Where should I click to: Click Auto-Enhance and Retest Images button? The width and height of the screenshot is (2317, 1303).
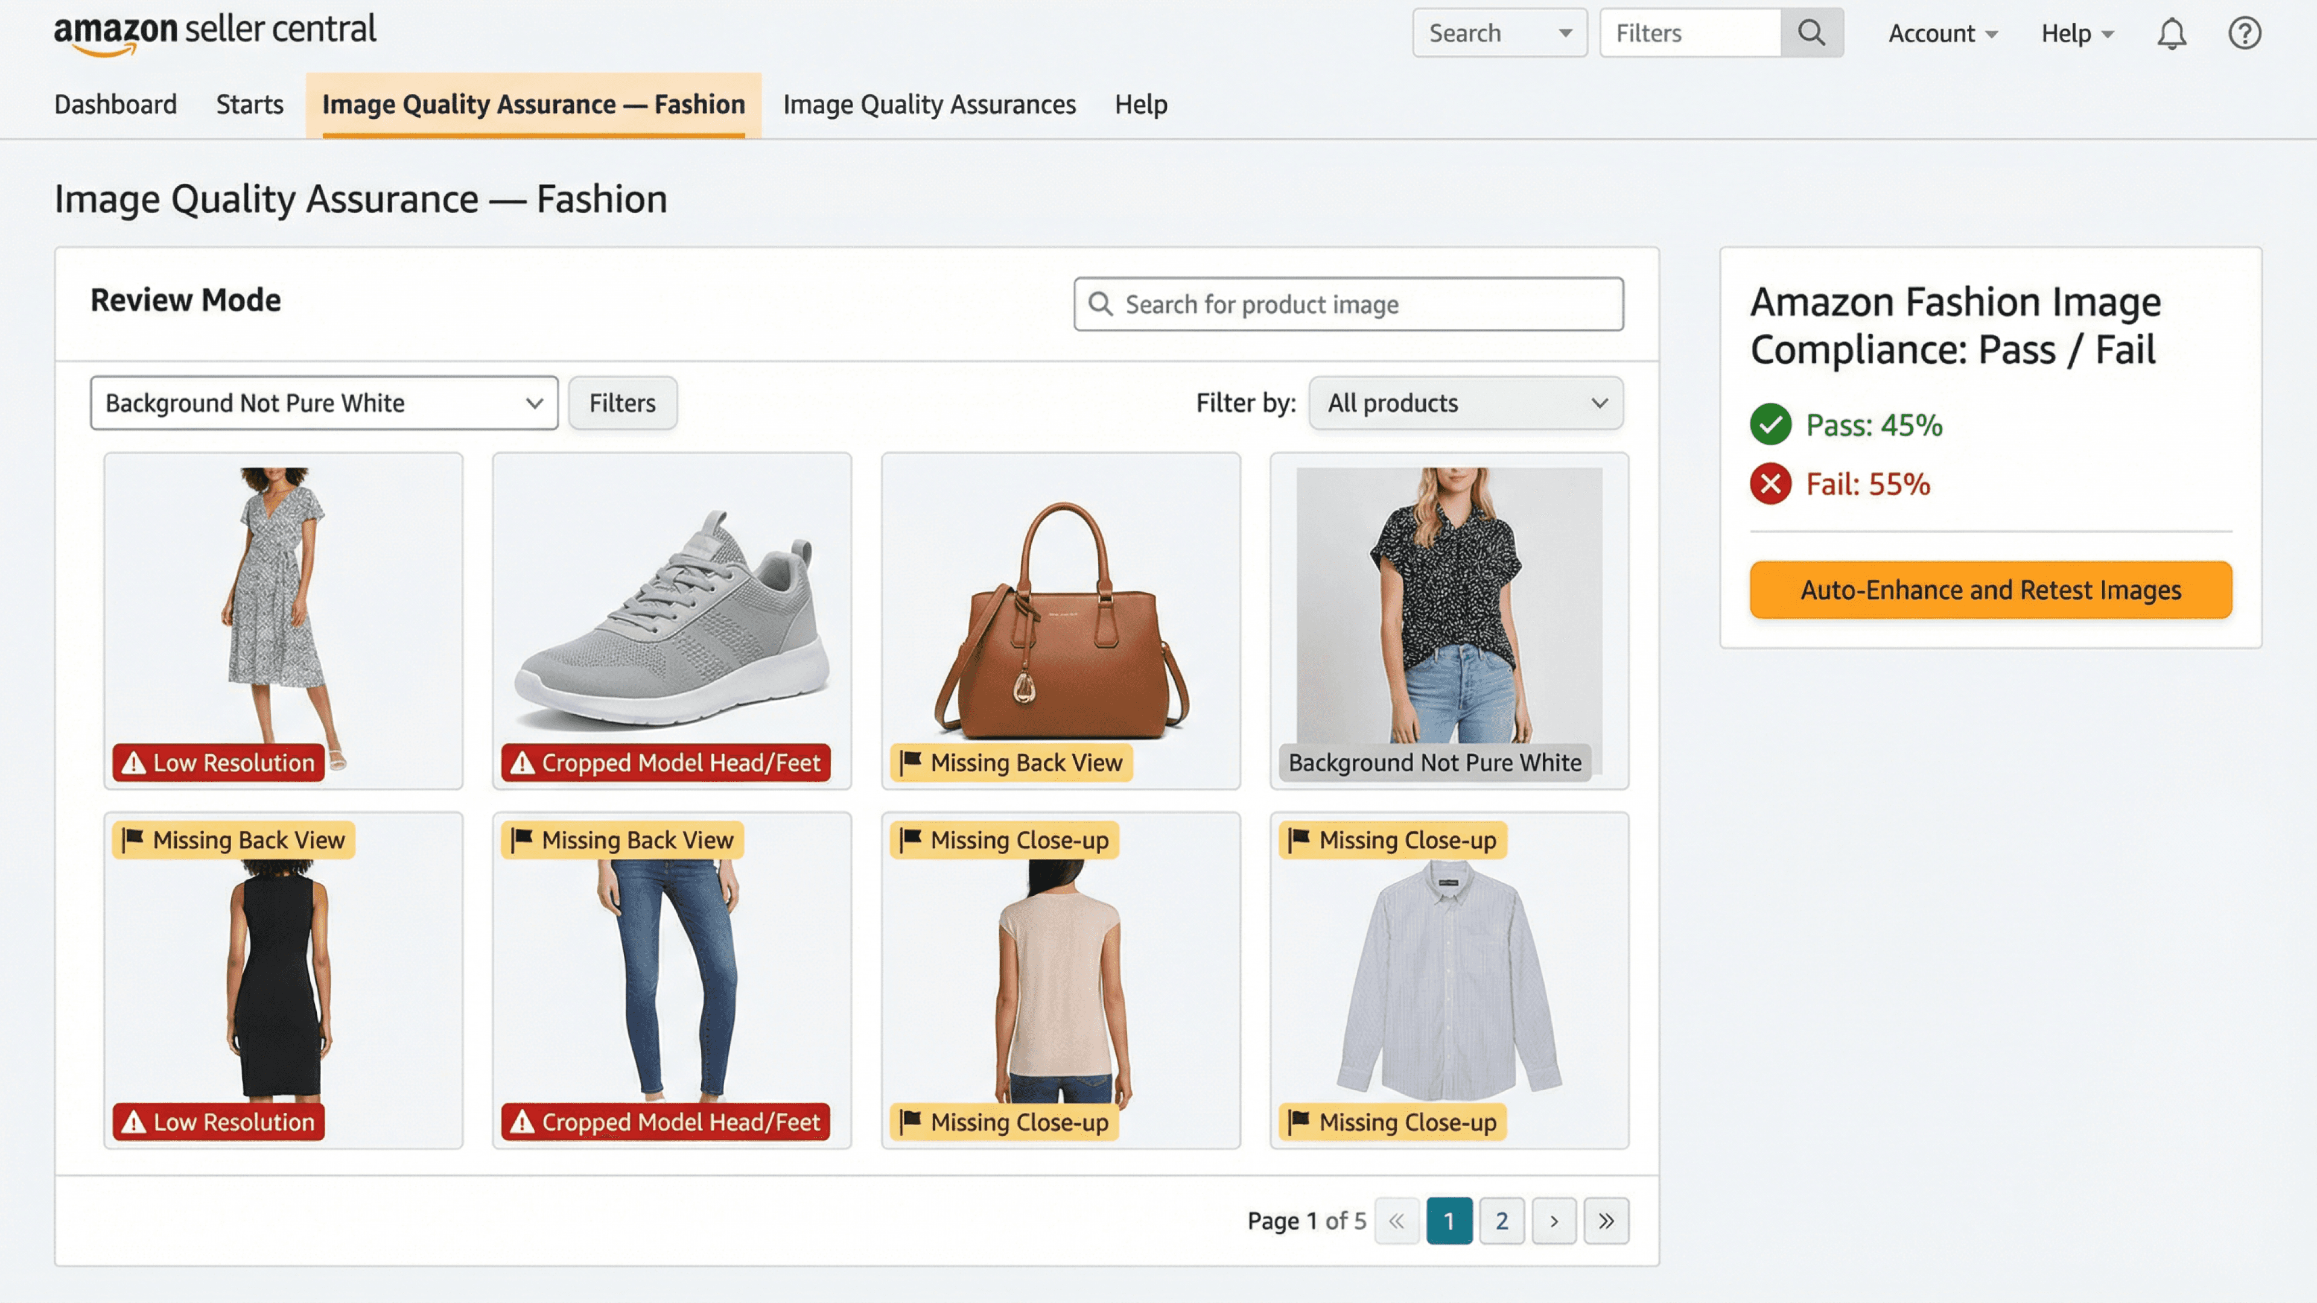[1991, 590]
